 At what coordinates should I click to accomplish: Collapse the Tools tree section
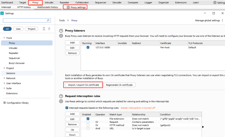pyautogui.click(x=4, y=38)
